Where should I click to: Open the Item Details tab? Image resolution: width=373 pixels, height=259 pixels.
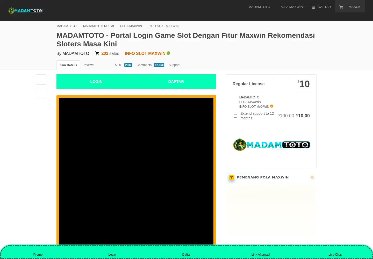pyautogui.click(x=68, y=65)
